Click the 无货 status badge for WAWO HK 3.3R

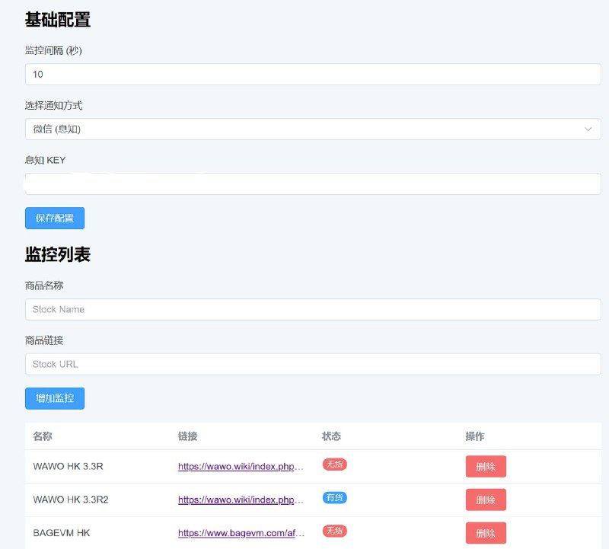(x=336, y=464)
